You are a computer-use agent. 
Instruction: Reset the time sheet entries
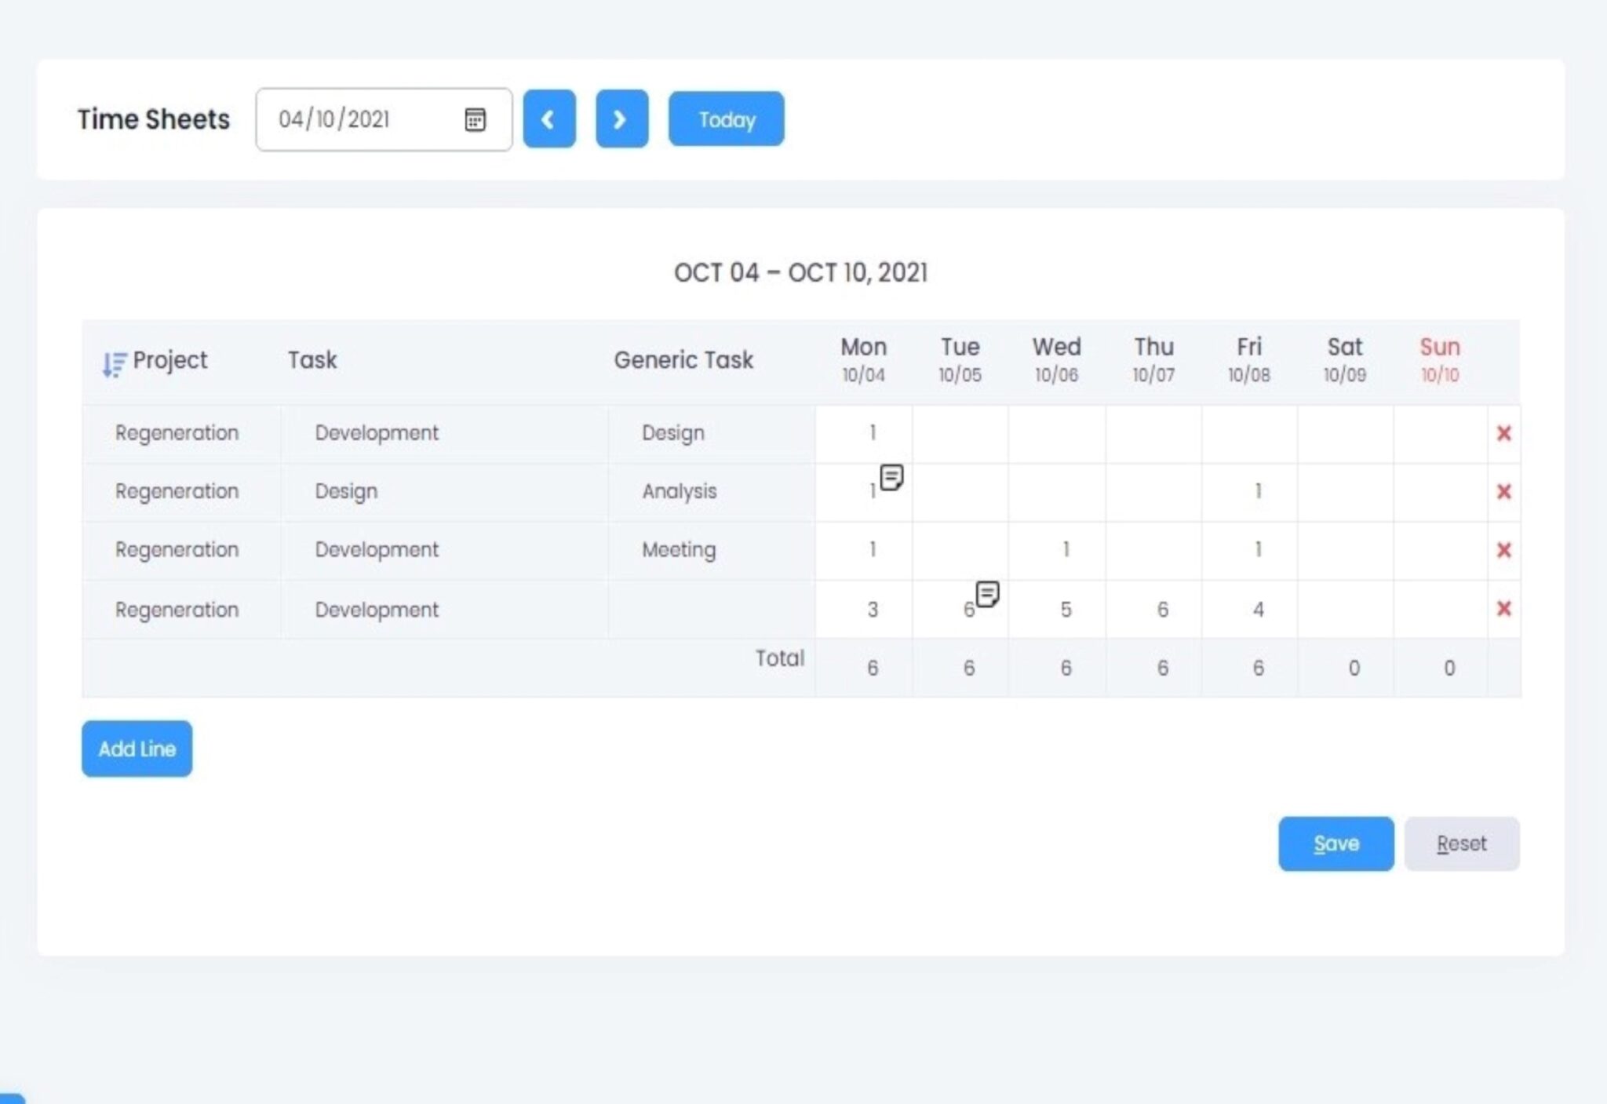[1461, 843]
